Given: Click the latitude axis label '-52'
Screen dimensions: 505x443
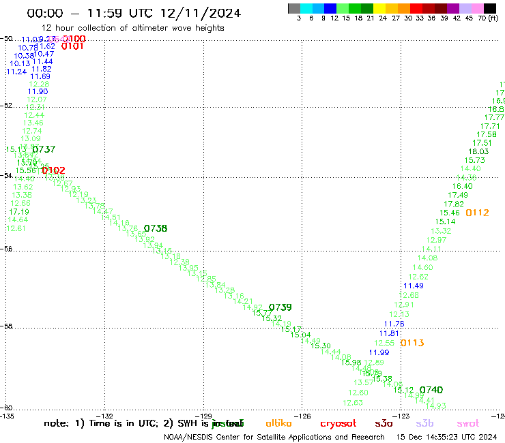Looking at the screenshot, I should tap(6, 106).
